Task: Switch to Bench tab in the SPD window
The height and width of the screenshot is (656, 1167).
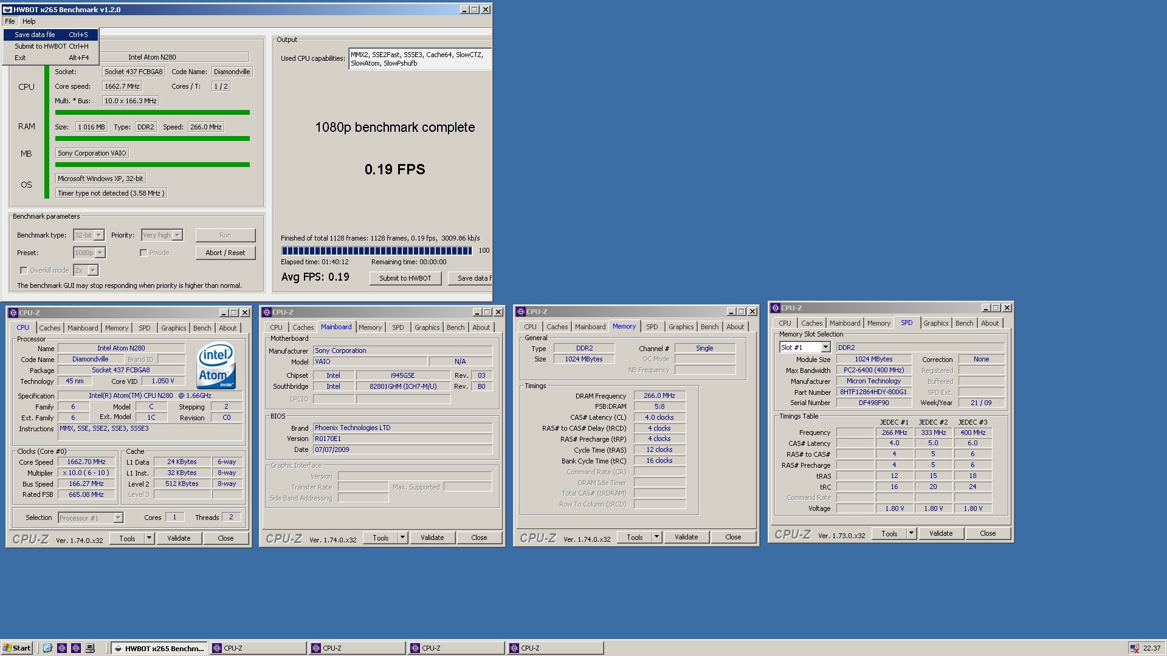Action: pos(964,323)
